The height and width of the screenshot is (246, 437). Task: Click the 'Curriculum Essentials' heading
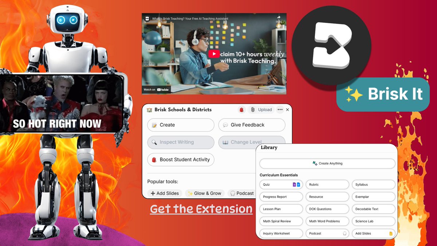(279, 175)
